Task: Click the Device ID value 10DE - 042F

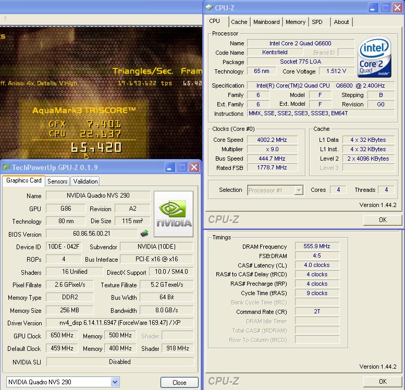Action: point(64,247)
